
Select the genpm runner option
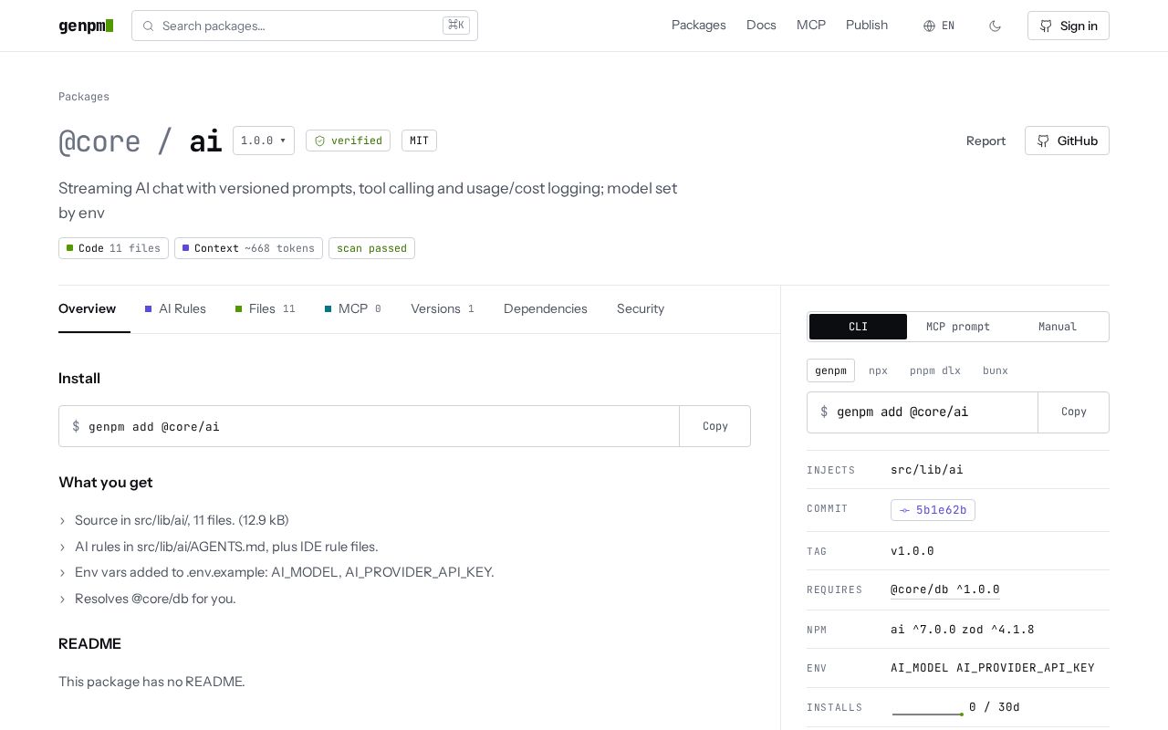pos(830,370)
